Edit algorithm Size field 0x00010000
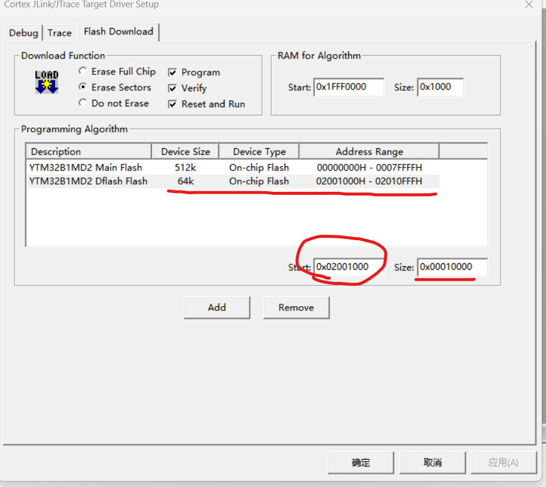Screen dimensions: 546x487 pos(452,267)
